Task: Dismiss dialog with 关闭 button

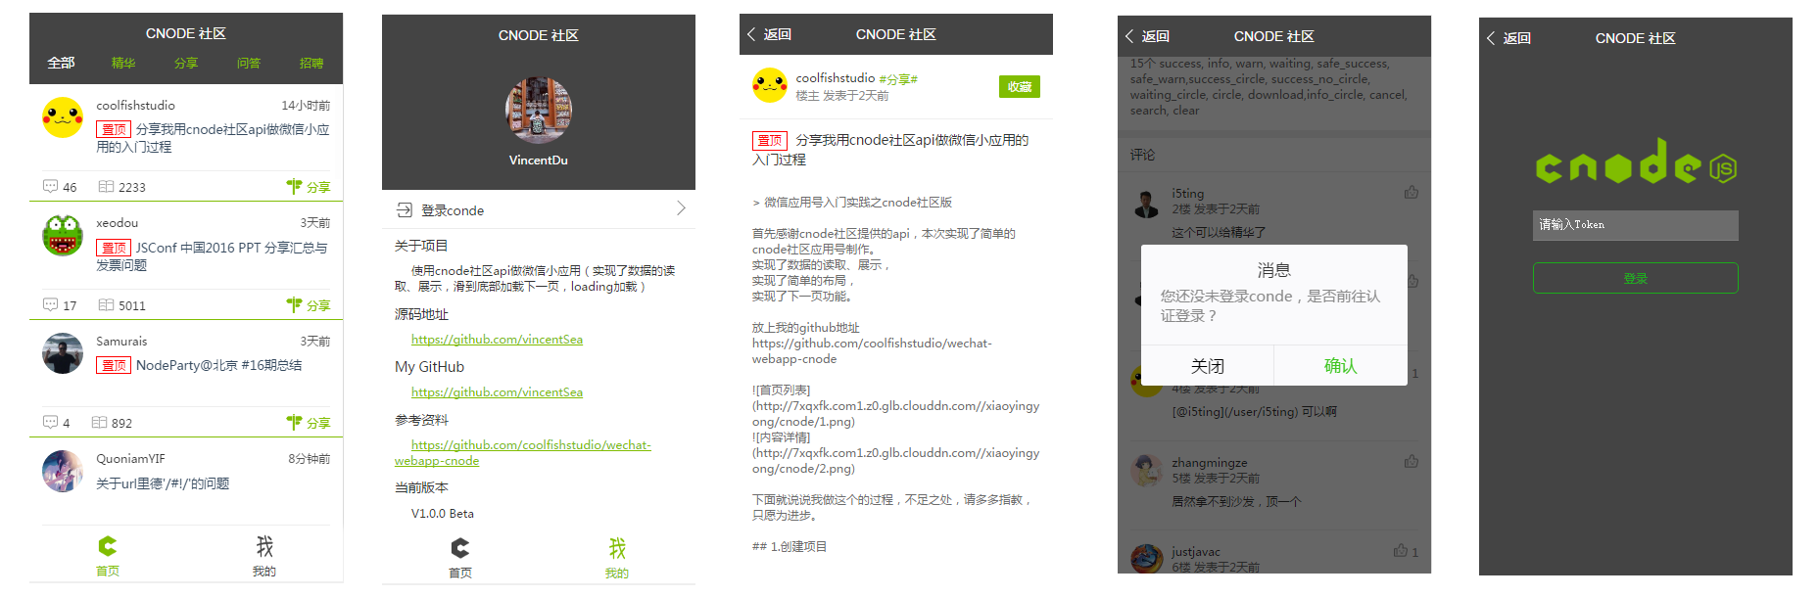Action: point(1208,365)
